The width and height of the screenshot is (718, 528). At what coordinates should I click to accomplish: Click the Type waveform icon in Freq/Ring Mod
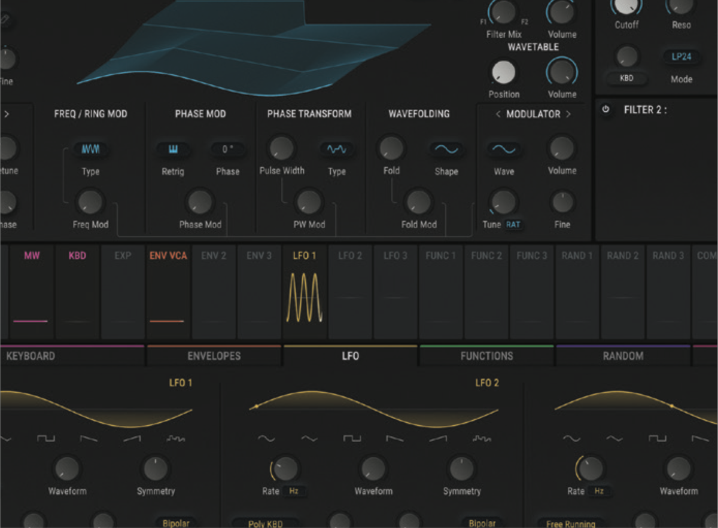coord(90,149)
